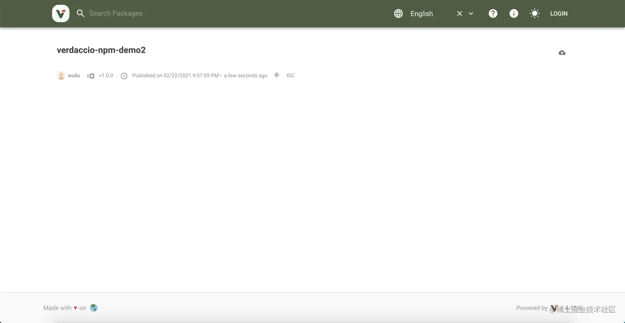Viewport: 625px width, 323px height.
Task: Click the Published on 02/22/2021 text
Action: coord(175,75)
